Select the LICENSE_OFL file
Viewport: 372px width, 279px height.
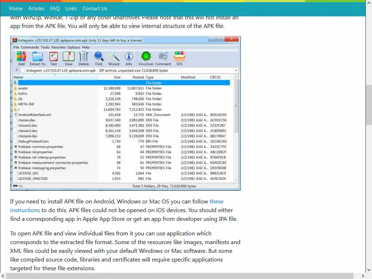pyautogui.click(x=121, y=173)
